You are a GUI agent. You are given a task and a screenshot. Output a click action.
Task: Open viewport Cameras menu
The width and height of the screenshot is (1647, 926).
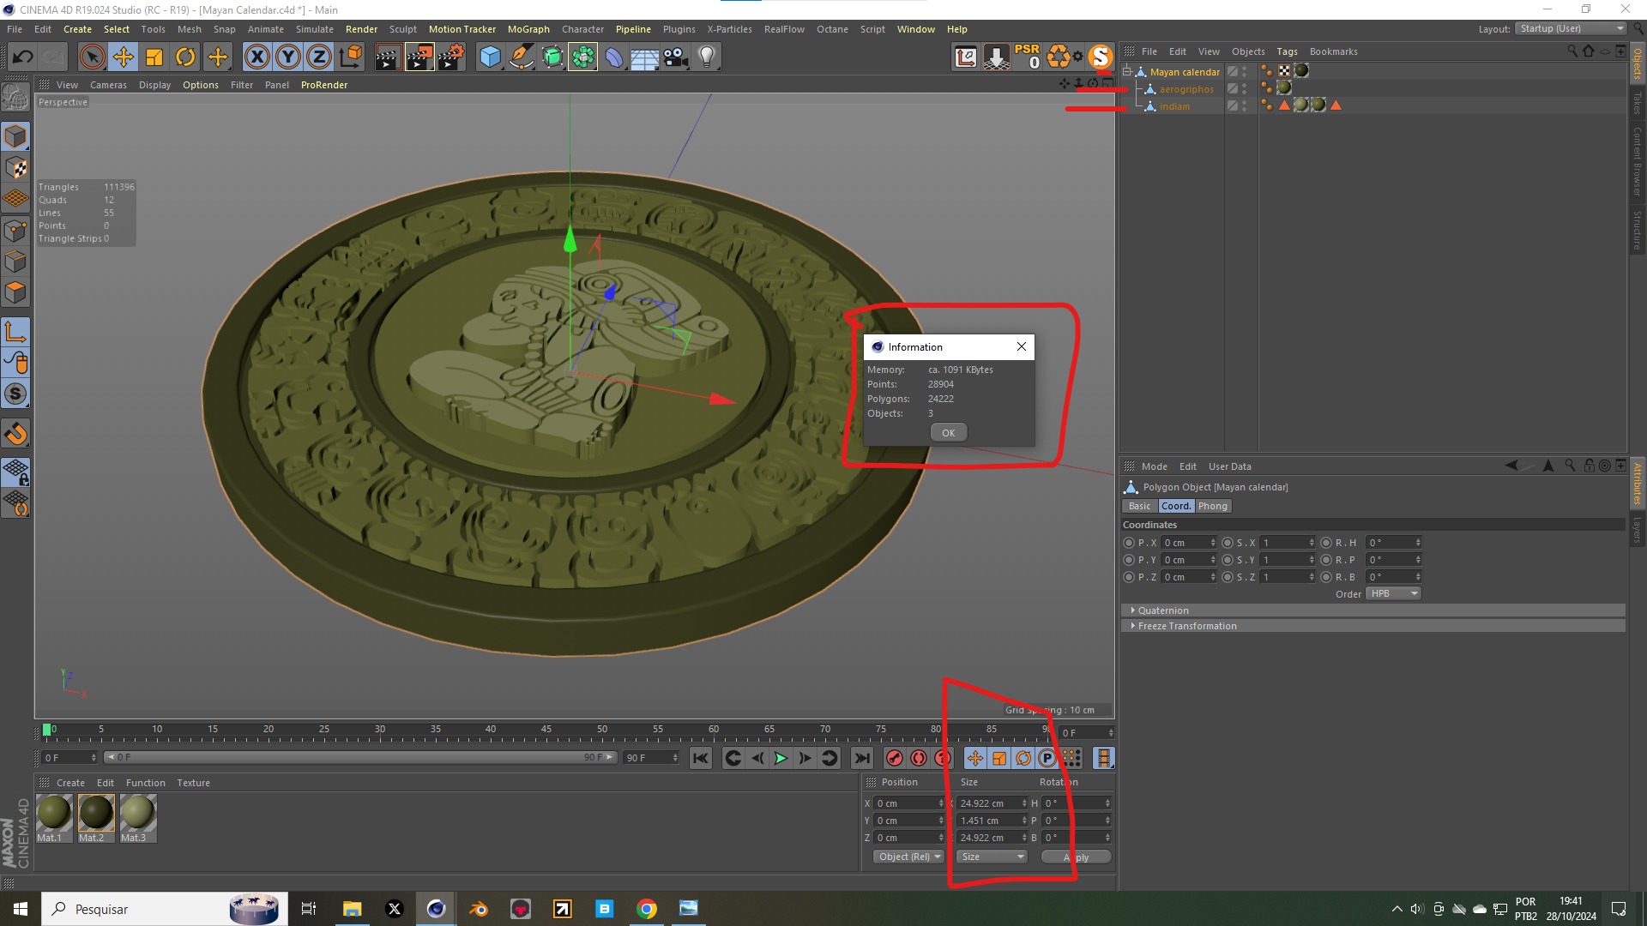(x=108, y=85)
